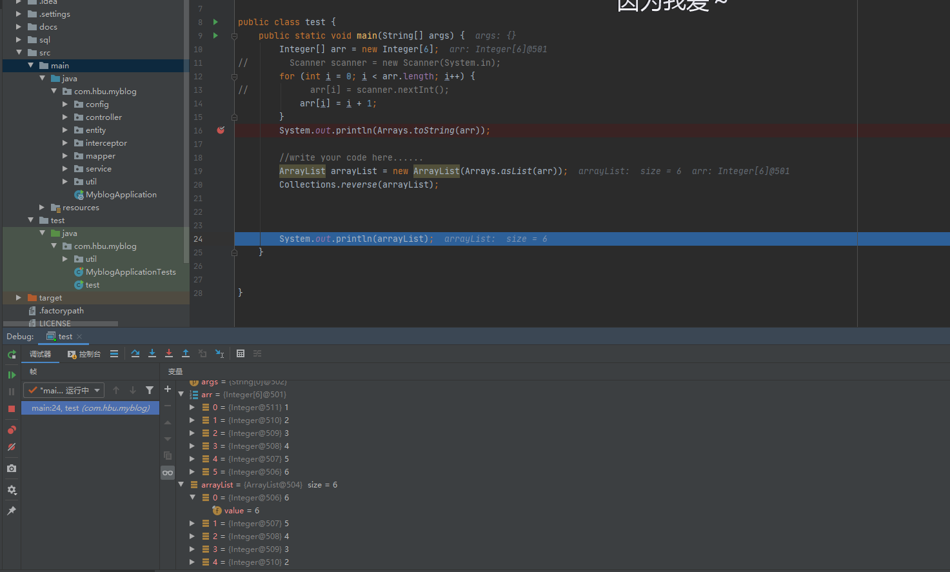The width and height of the screenshot is (950, 572).
Task: Open the View Breakpoints dialog
Action: [12, 430]
